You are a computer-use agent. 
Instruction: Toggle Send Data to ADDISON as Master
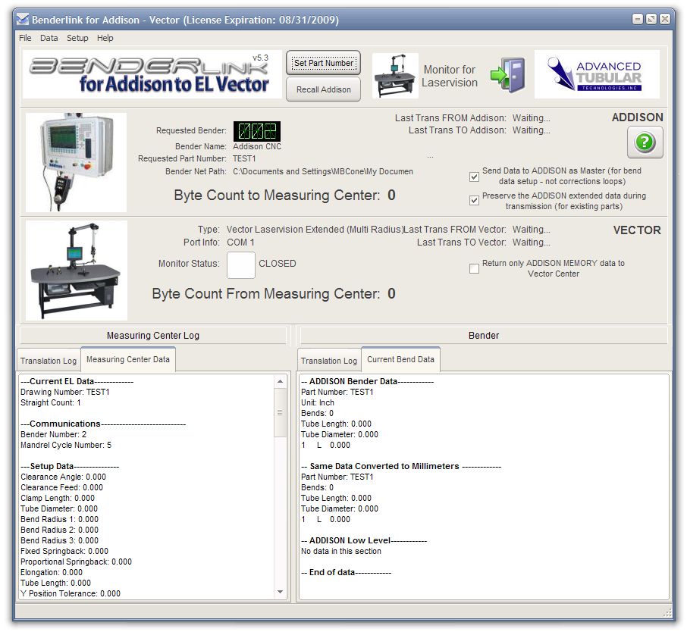474,177
